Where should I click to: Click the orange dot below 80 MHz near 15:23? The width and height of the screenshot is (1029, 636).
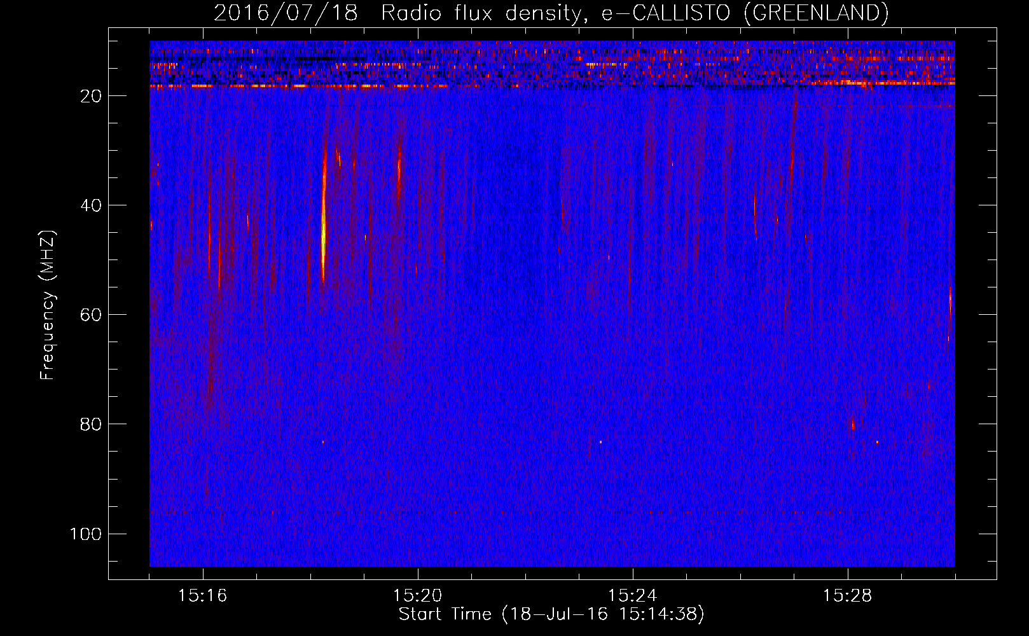[x=600, y=441]
